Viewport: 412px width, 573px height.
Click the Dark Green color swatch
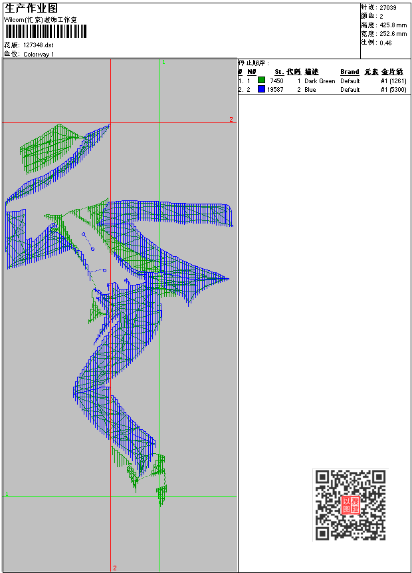pyautogui.click(x=261, y=81)
